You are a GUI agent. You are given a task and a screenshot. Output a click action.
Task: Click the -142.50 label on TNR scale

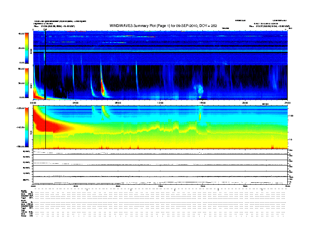click(x=20, y=127)
